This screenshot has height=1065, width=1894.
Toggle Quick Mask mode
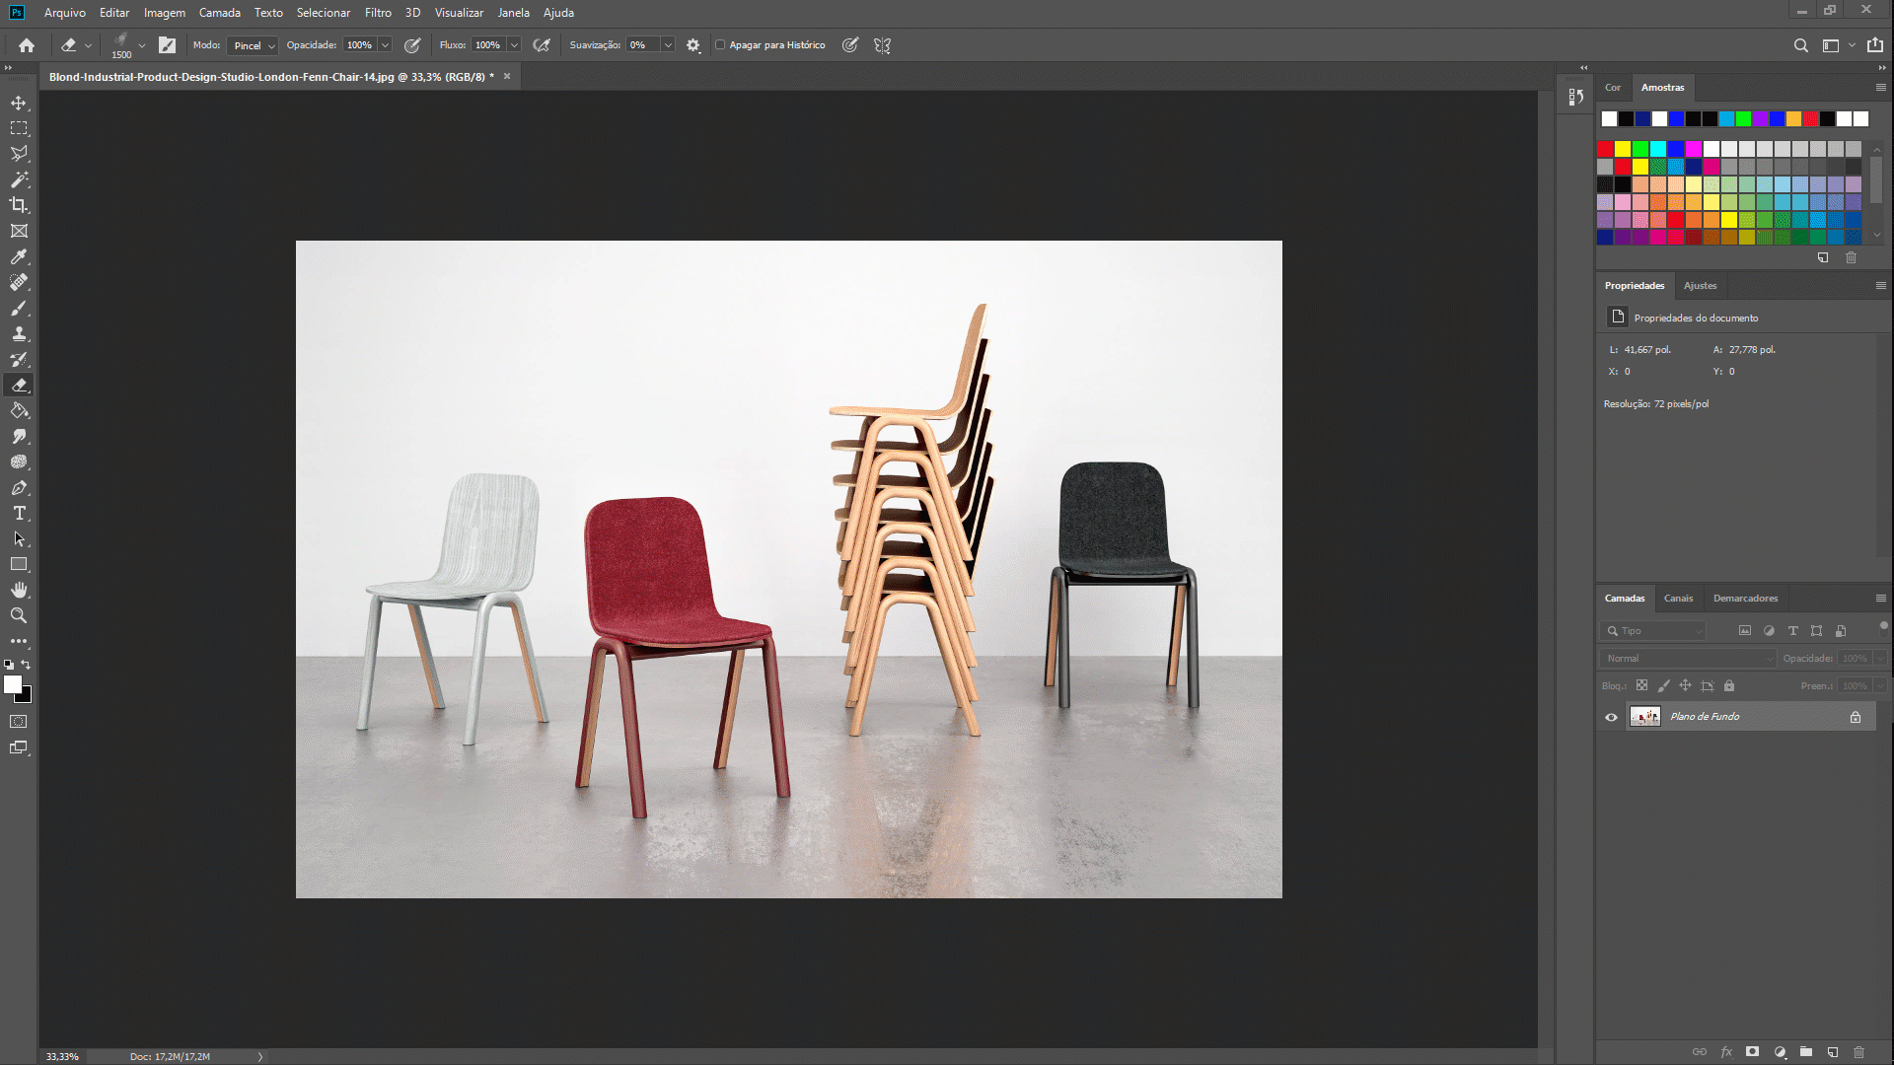19,722
